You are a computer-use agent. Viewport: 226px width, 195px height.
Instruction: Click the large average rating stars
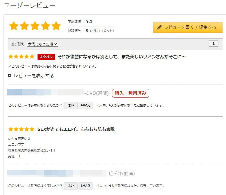pyautogui.click(x=35, y=26)
